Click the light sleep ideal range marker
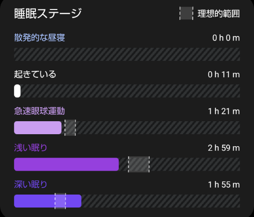 [139, 164]
